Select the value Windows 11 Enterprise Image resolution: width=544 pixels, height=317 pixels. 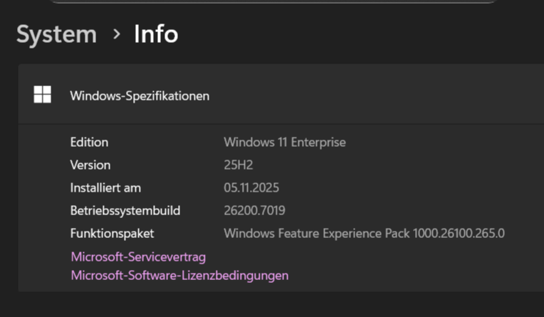pos(285,142)
